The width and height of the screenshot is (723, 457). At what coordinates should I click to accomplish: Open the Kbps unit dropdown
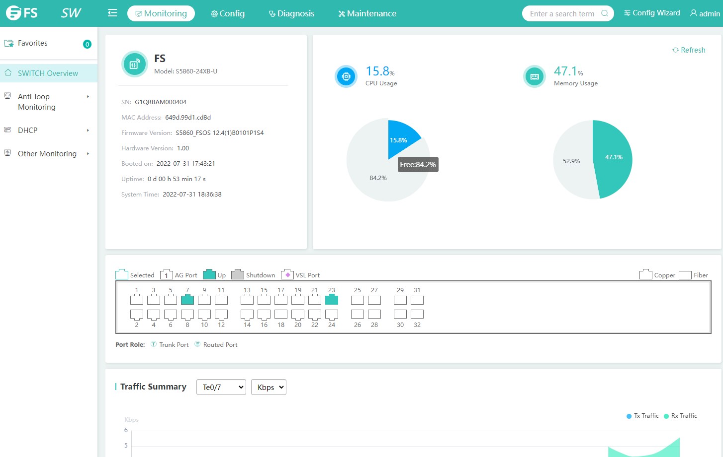[269, 387]
